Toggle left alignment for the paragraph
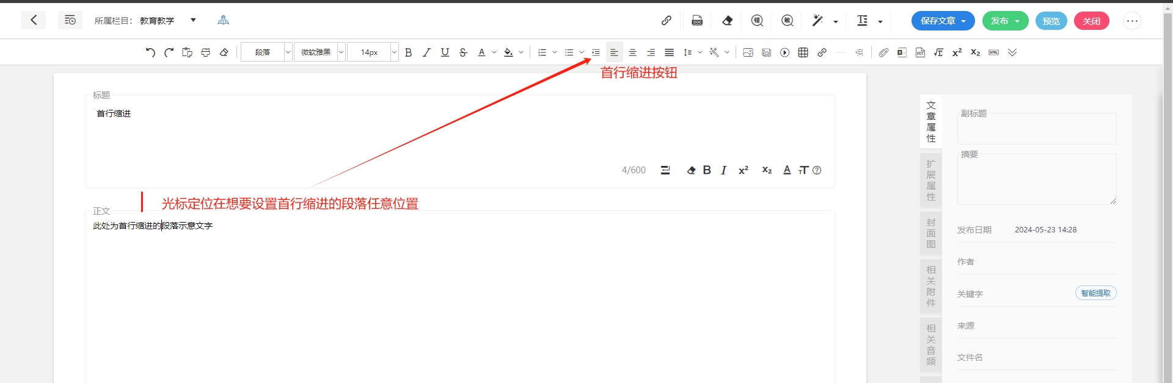The image size is (1173, 383). pos(614,52)
